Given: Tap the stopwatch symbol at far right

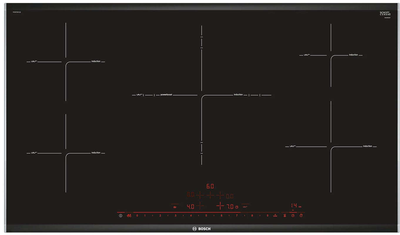Looking at the screenshot, I should coord(301,216).
